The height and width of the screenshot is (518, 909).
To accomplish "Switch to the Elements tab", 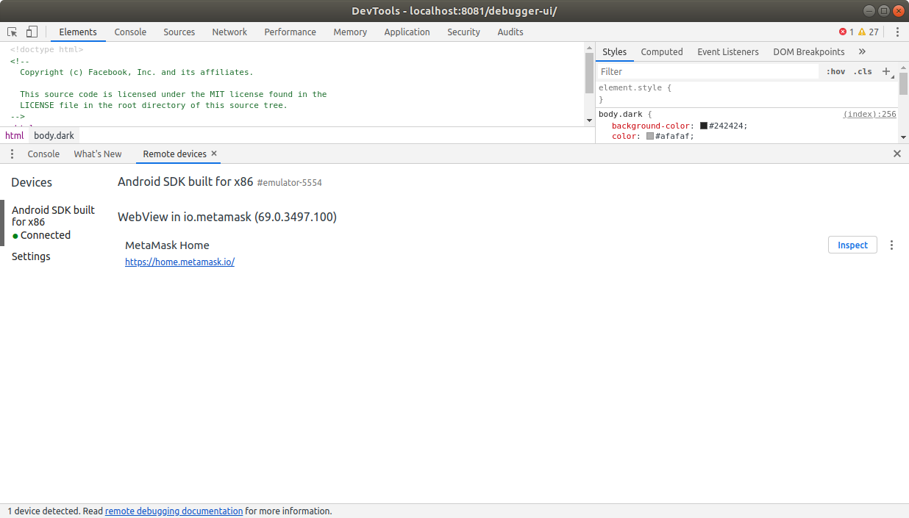I will (x=78, y=32).
